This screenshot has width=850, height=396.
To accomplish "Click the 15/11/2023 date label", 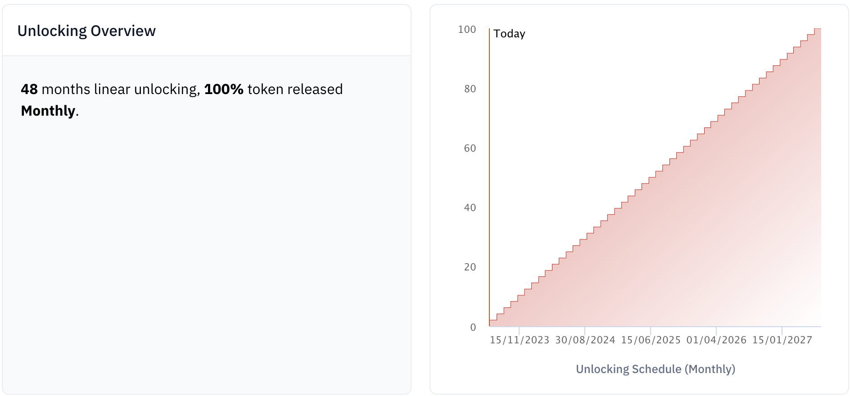I will [520, 340].
